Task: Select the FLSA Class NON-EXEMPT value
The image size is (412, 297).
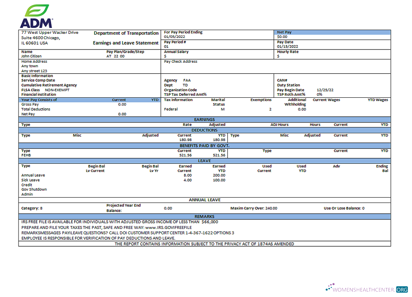Action: [x=57, y=90]
